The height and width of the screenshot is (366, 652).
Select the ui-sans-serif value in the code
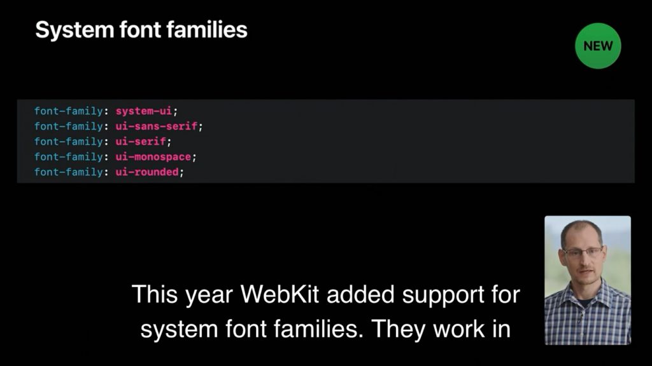157,126
